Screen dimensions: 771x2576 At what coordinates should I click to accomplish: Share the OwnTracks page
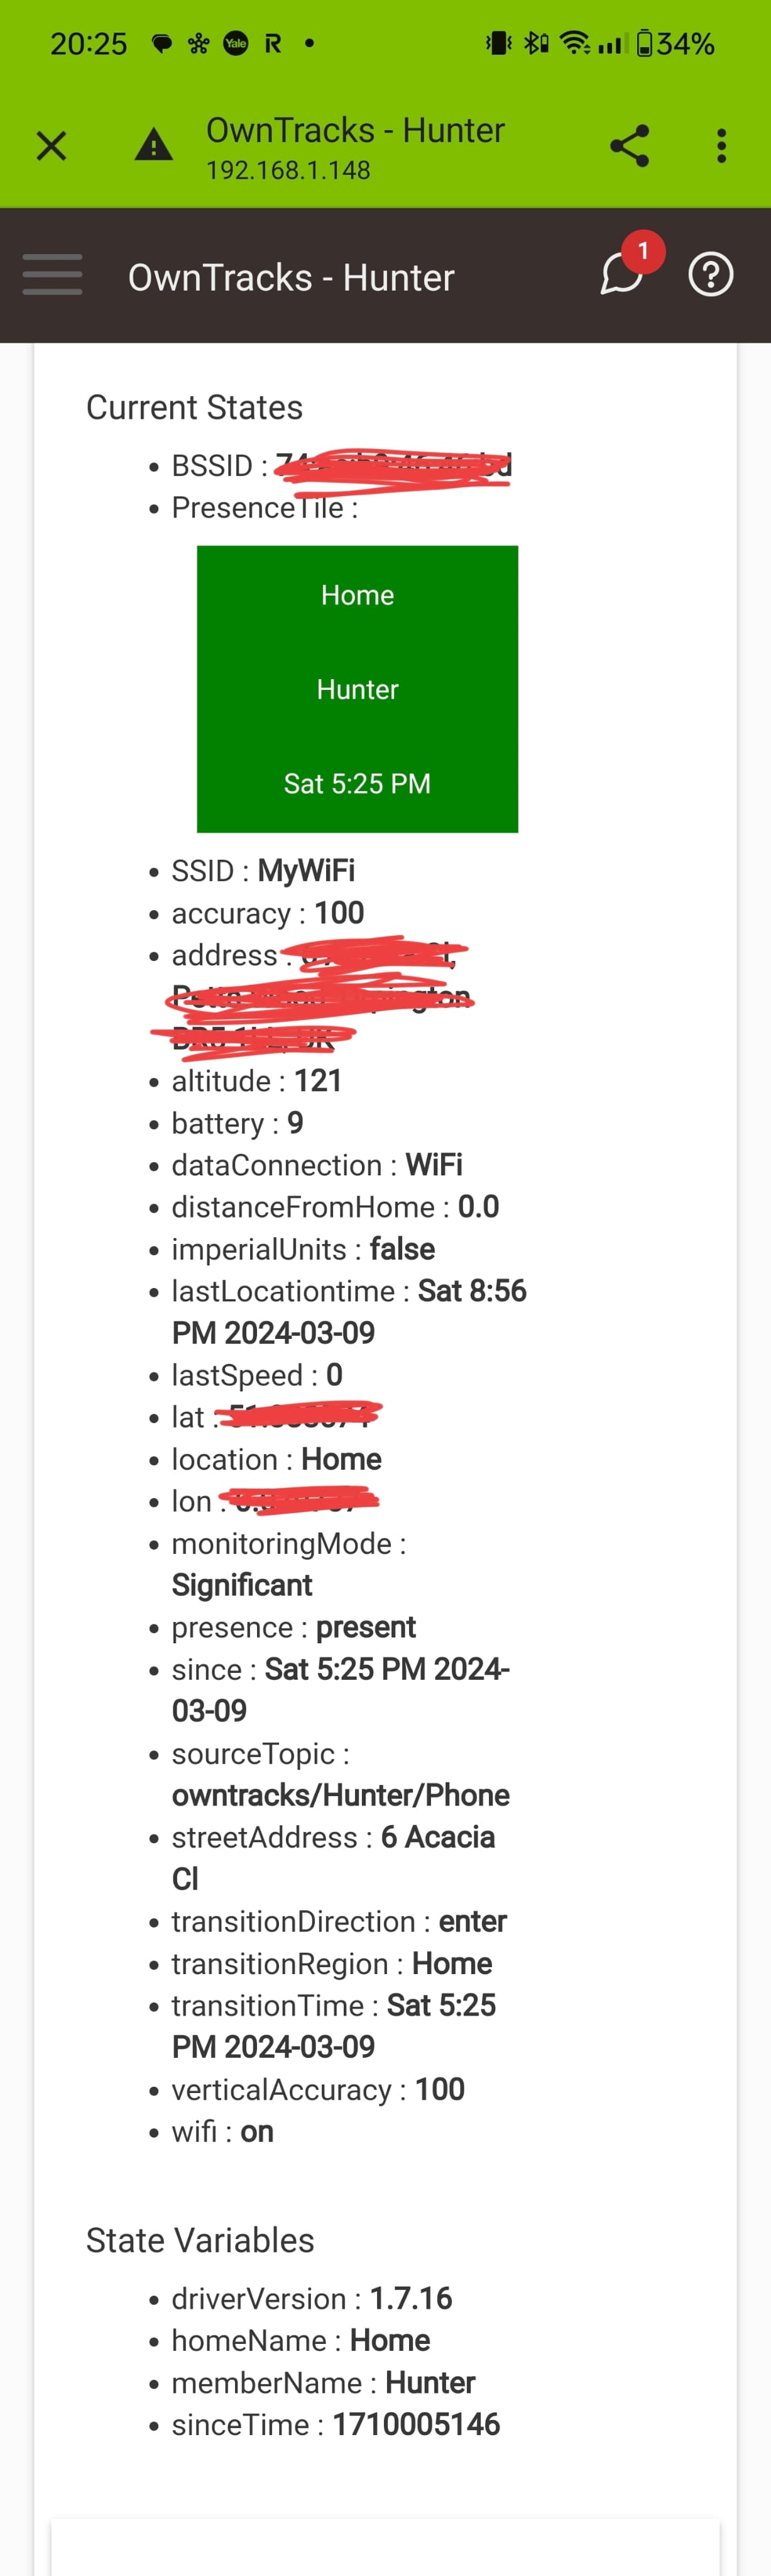coord(629,146)
